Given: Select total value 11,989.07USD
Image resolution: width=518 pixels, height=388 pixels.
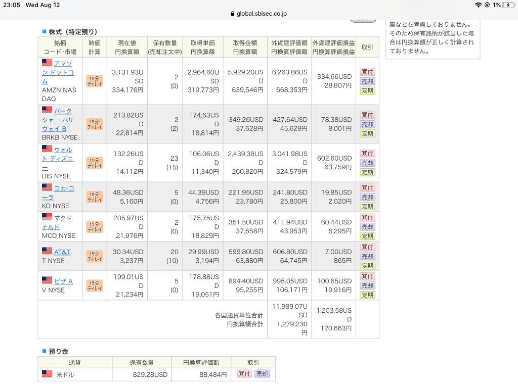Looking at the screenshot, I should tap(290, 311).
